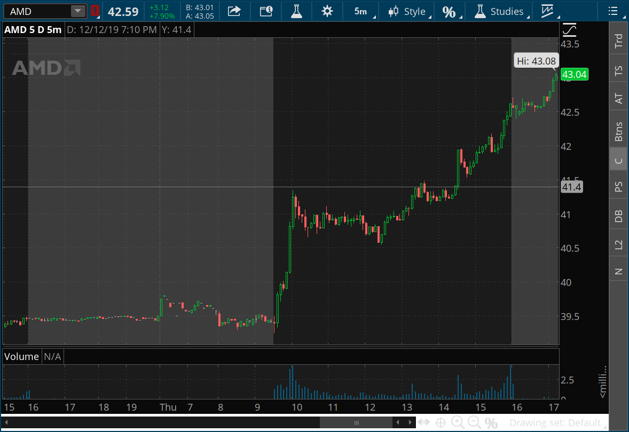
Task: Click the 43.5 price axis label
Action: 570,44
